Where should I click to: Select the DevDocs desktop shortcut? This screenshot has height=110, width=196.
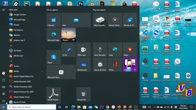(x=177, y=63)
